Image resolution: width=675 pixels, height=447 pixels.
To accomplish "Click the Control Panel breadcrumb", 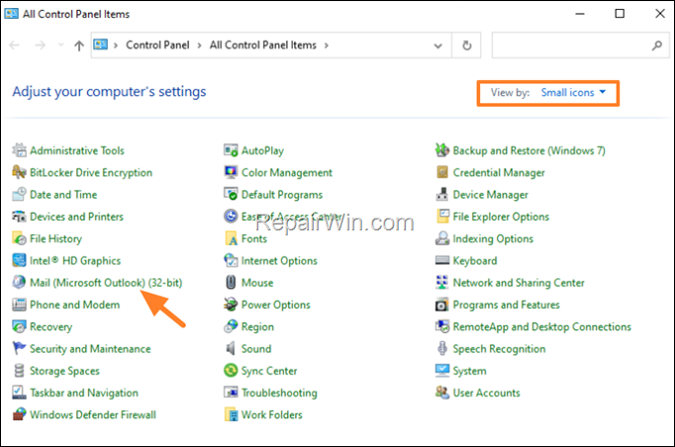I will click(x=157, y=45).
